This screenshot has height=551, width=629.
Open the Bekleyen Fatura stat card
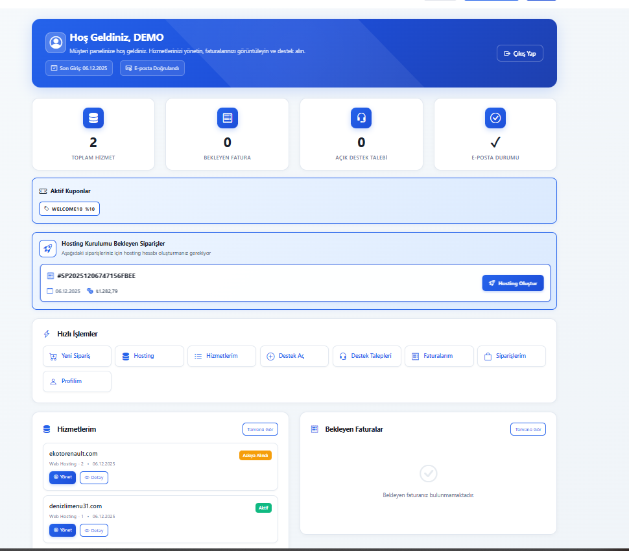(228, 134)
